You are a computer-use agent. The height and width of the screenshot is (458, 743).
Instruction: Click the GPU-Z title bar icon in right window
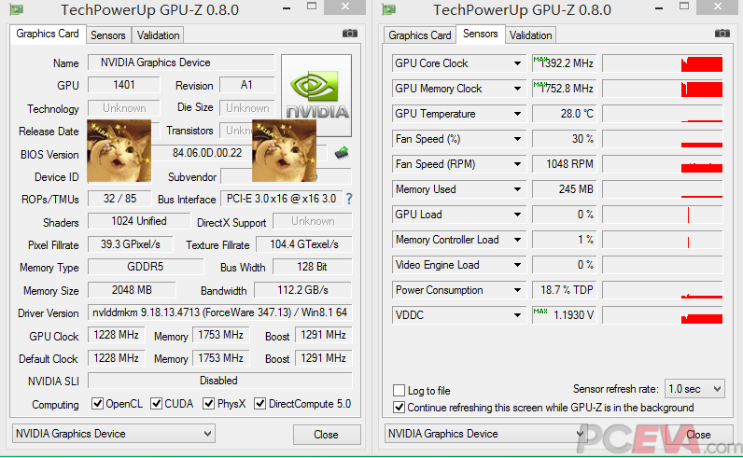point(390,10)
